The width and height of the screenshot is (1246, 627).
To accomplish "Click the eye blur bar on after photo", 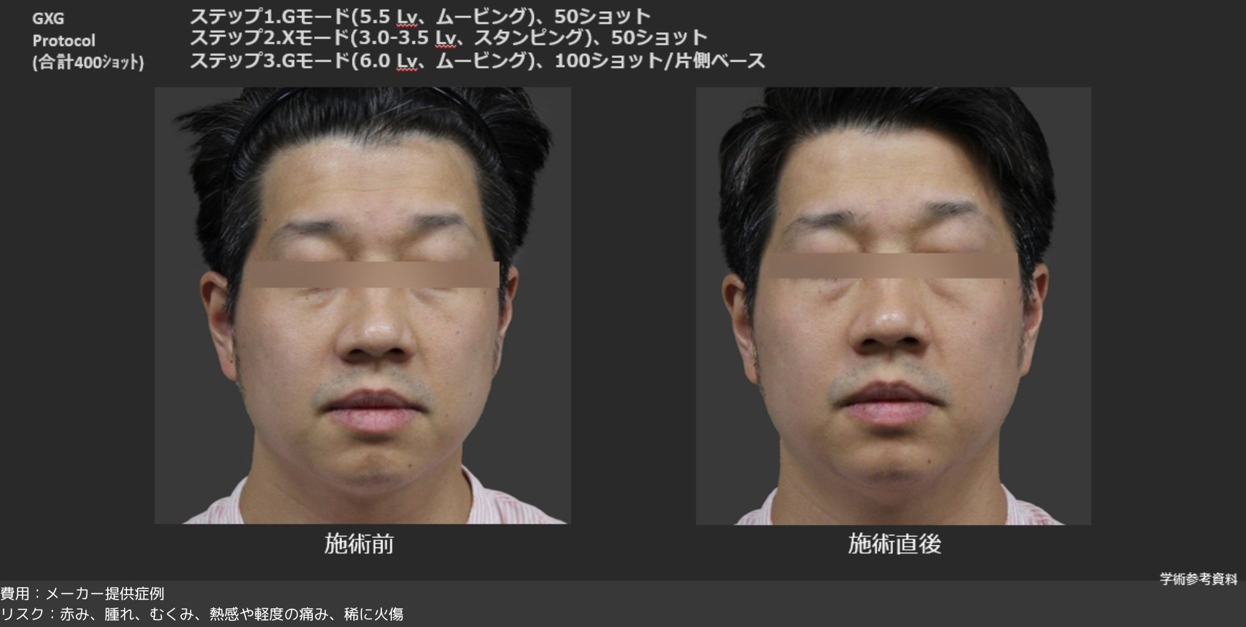I will (x=891, y=265).
